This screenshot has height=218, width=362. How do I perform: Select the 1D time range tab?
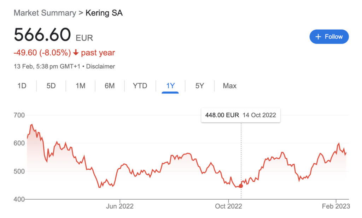(x=22, y=86)
